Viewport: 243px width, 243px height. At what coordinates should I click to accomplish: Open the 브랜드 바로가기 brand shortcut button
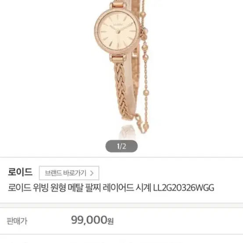(x=69, y=173)
